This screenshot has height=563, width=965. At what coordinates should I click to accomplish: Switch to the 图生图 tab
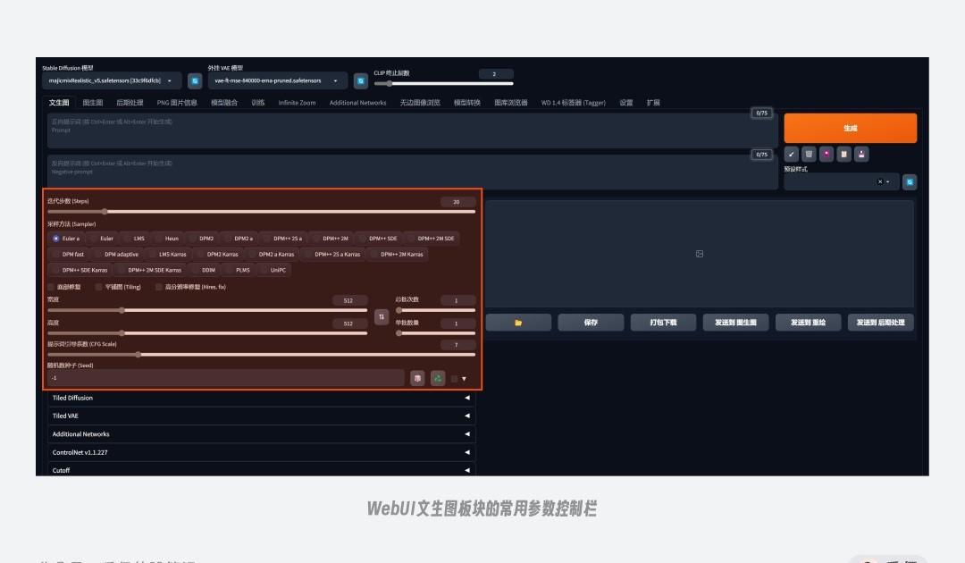93,103
